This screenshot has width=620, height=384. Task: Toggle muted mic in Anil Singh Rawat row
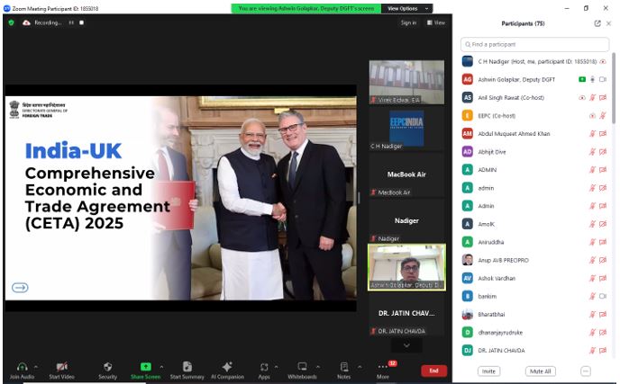coord(592,97)
